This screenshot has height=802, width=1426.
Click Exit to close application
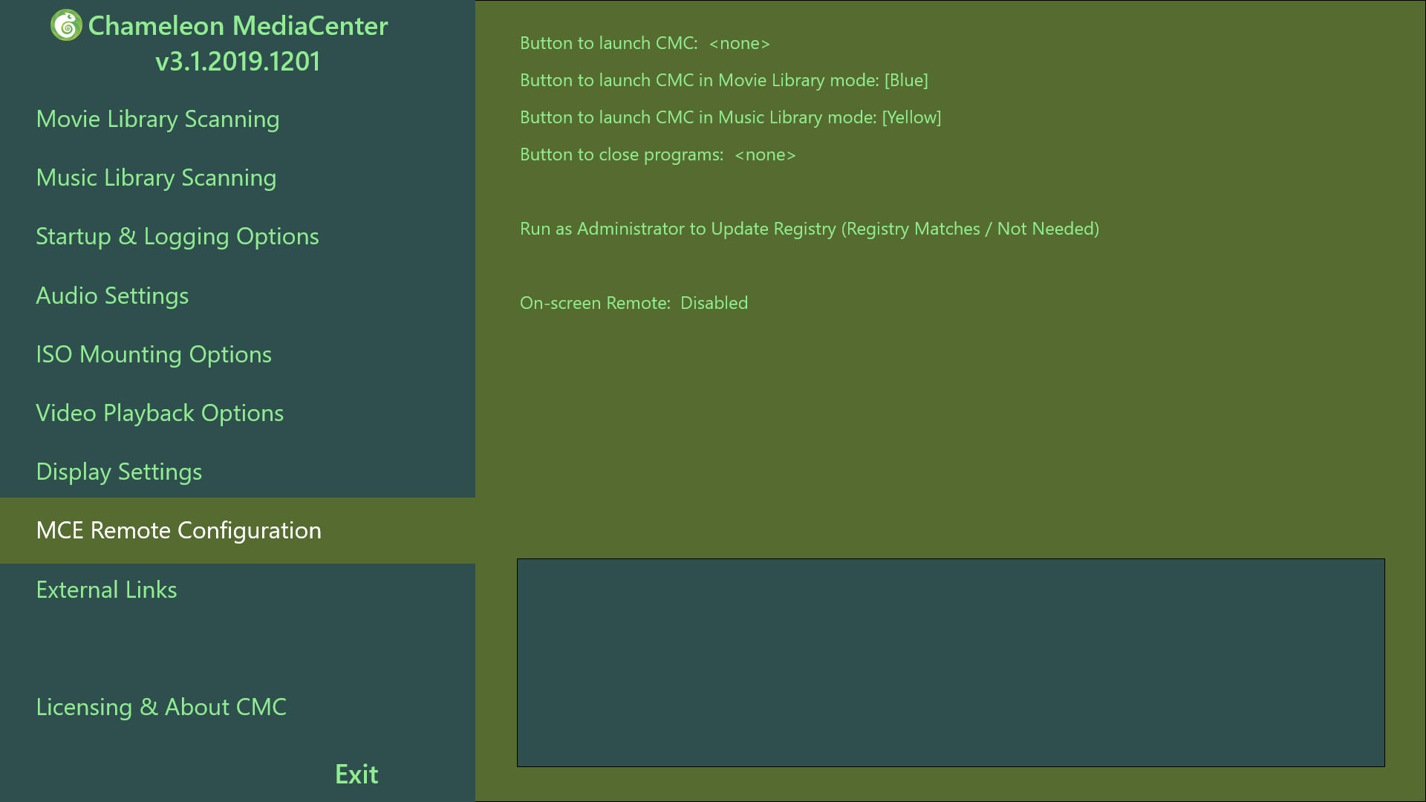point(356,772)
